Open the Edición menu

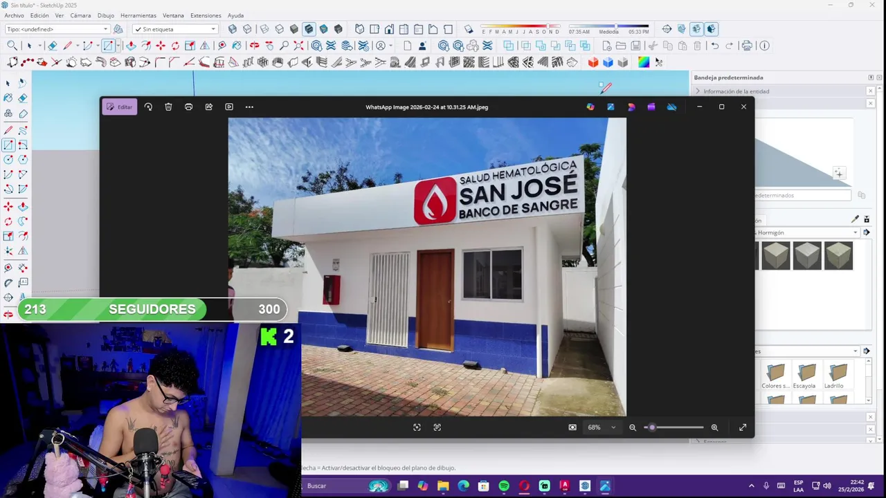[39, 15]
